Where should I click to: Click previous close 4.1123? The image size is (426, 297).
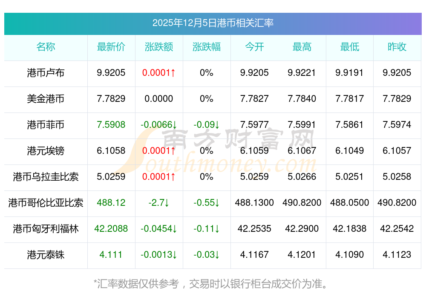click(397, 255)
